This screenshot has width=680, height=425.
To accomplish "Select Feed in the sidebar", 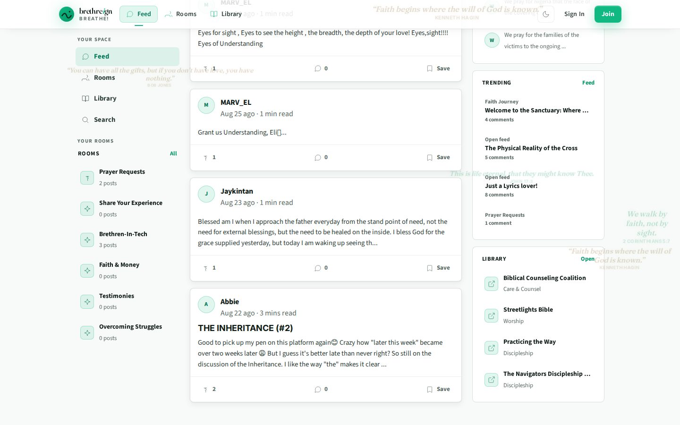I will tap(127, 57).
